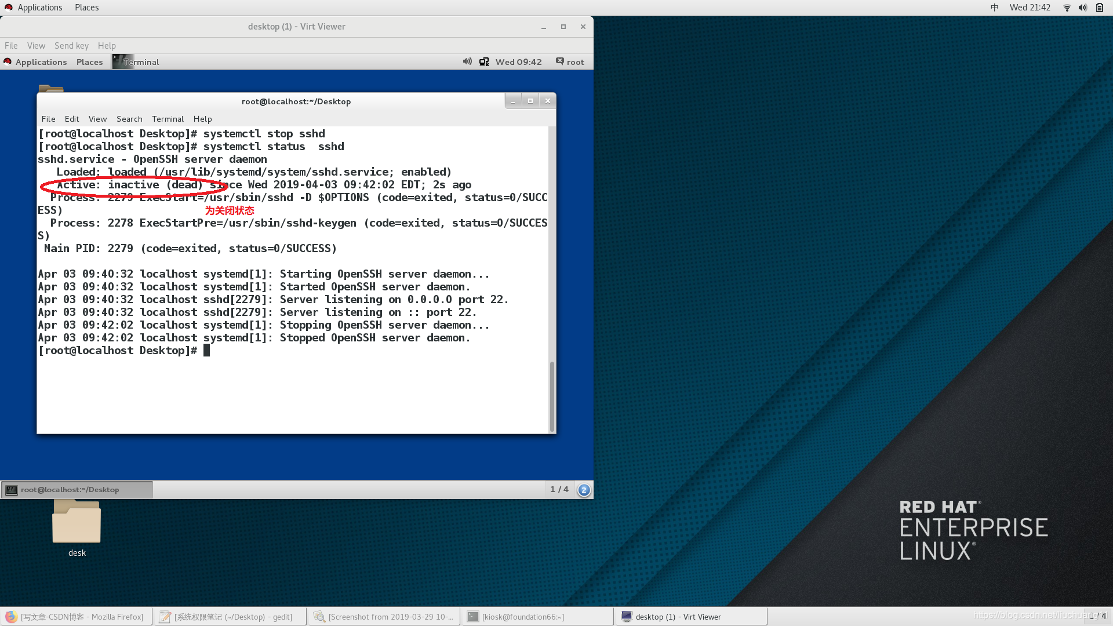Open the Terminal menu in terminal window
1113x626 pixels.
point(168,119)
